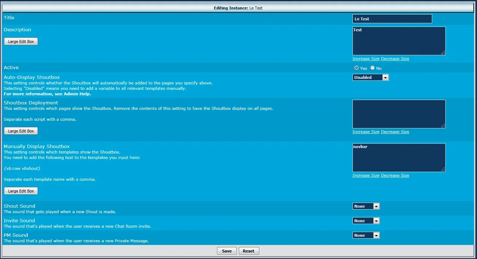The image size is (477, 259).
Task: Click Increase Size under Manually Display box
Action: click(x=366, y=175)
